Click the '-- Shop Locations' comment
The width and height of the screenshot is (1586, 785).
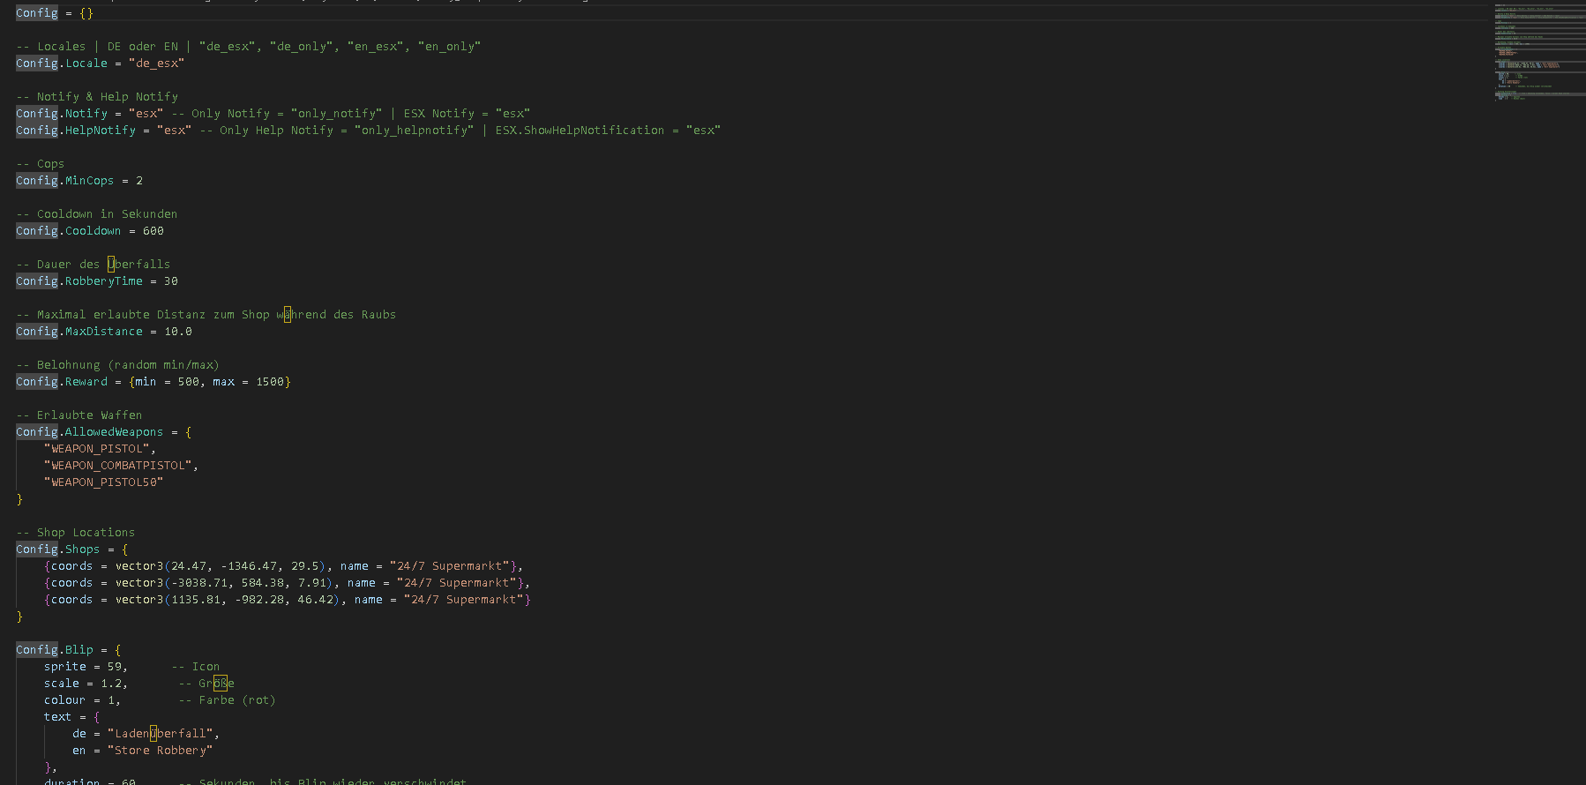tap(76, 533)
